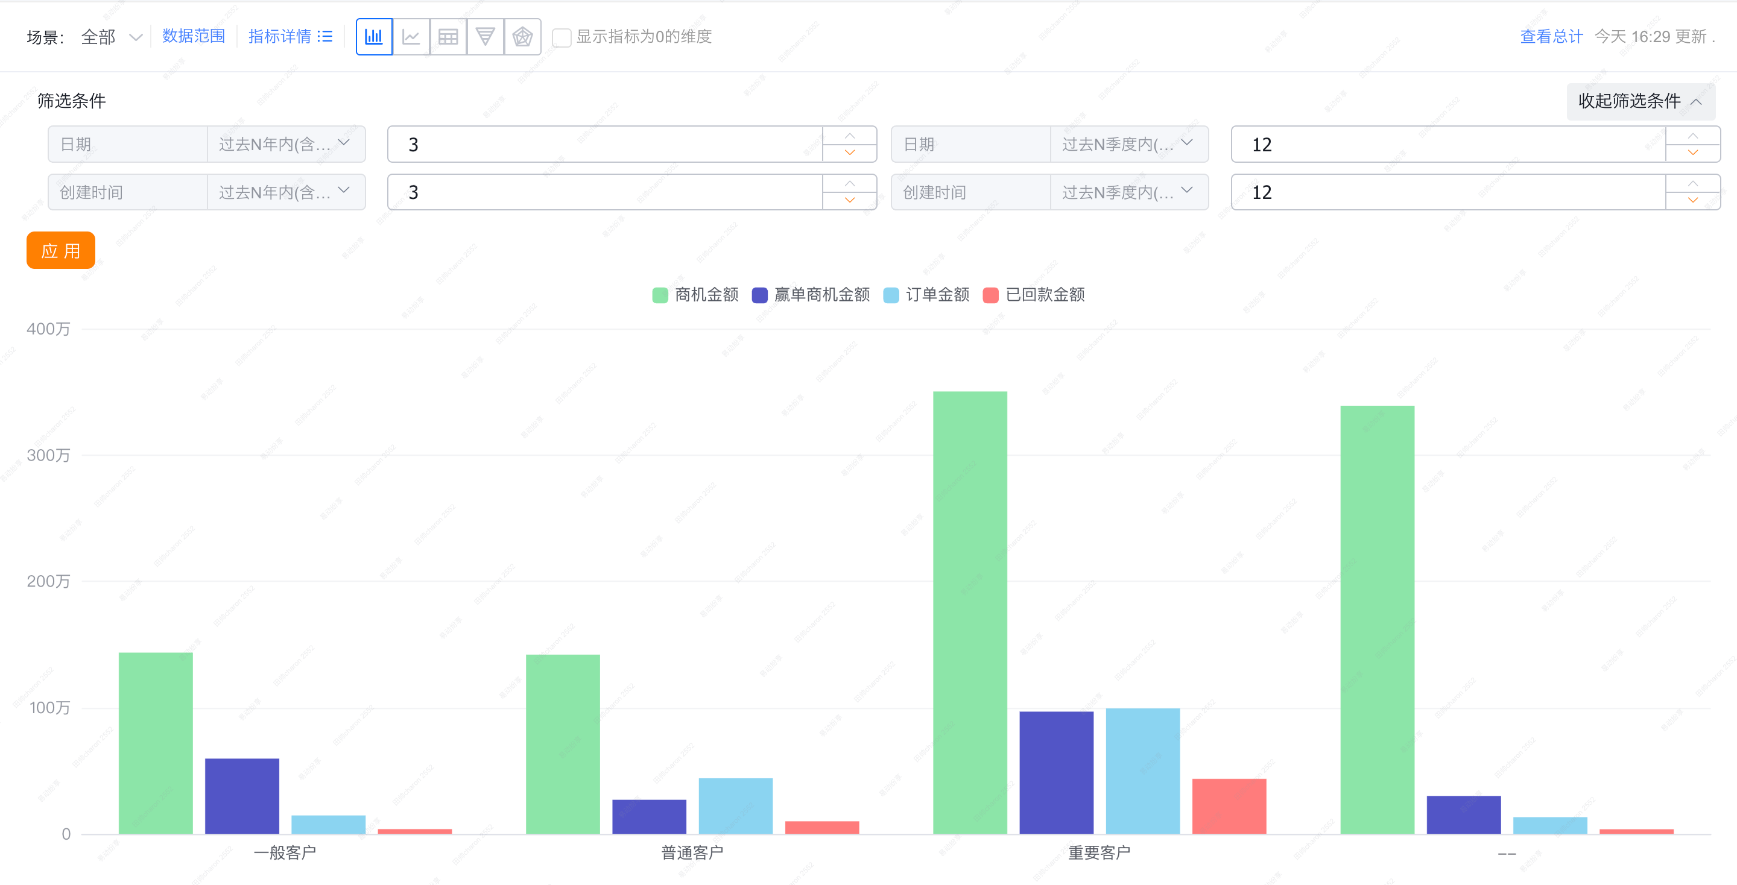Switch to line chart view
Screen dimensions: 1737x885
[x=411, y=36]
